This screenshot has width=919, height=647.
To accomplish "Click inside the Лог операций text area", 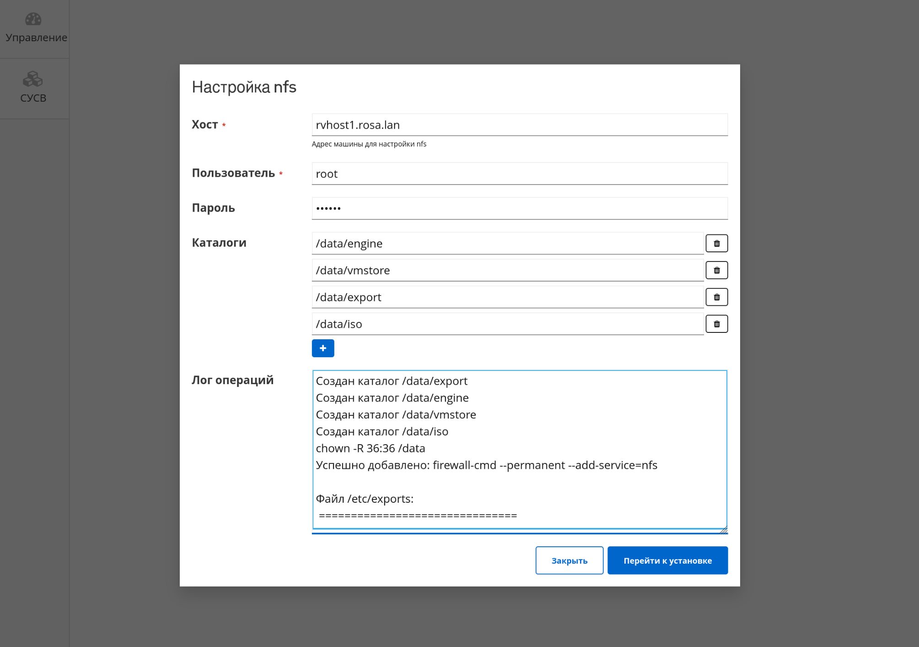I will (x=519, y=449).
